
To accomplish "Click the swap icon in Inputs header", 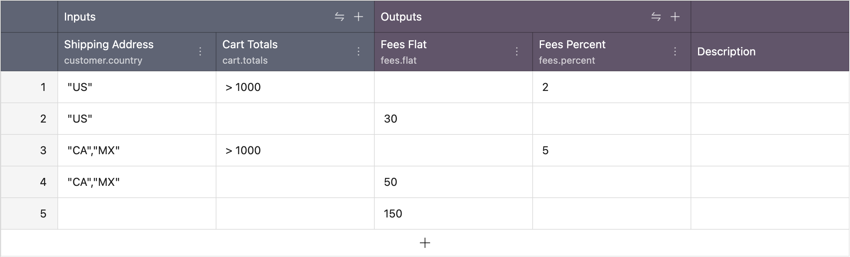I will 339,17.
